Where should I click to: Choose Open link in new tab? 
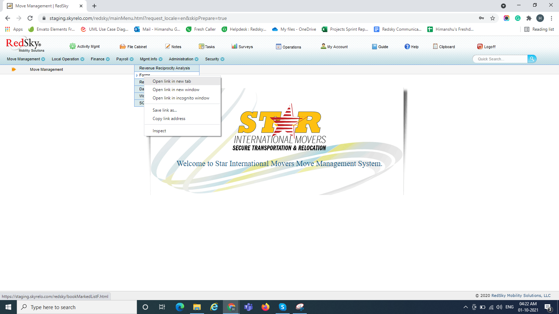(182, 81)
